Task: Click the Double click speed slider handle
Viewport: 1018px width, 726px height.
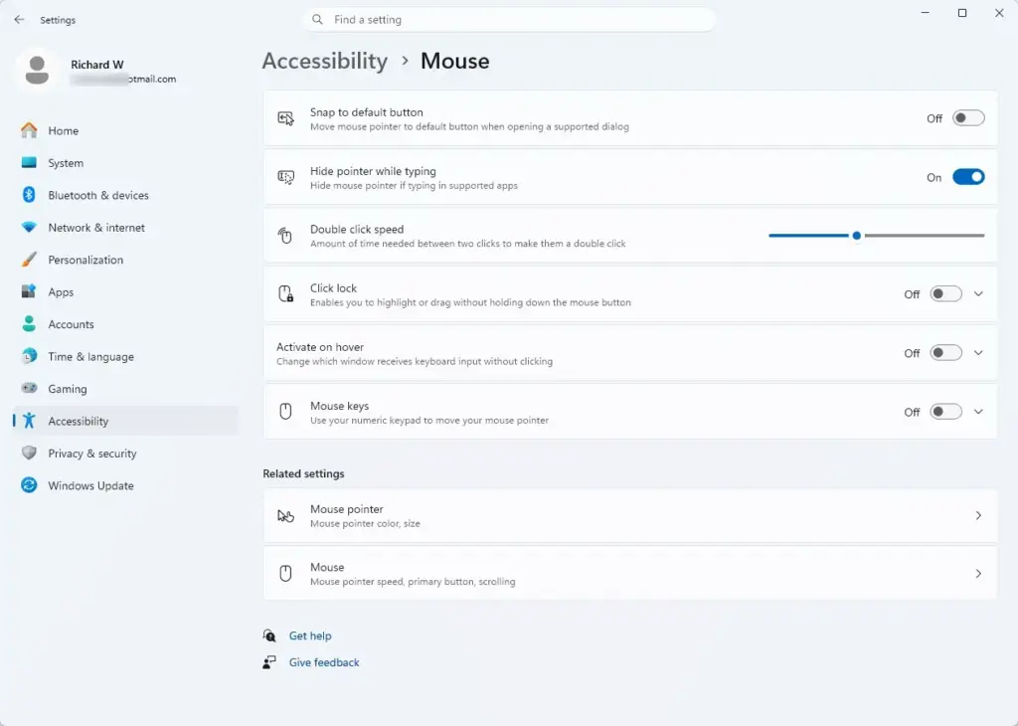Action: point(856,236)
